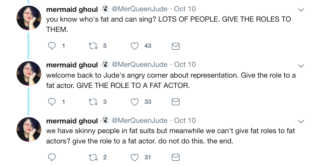
Task: Reply to the 'LOTS OF PEOPLE' tweet
Action: pos(52,46)
